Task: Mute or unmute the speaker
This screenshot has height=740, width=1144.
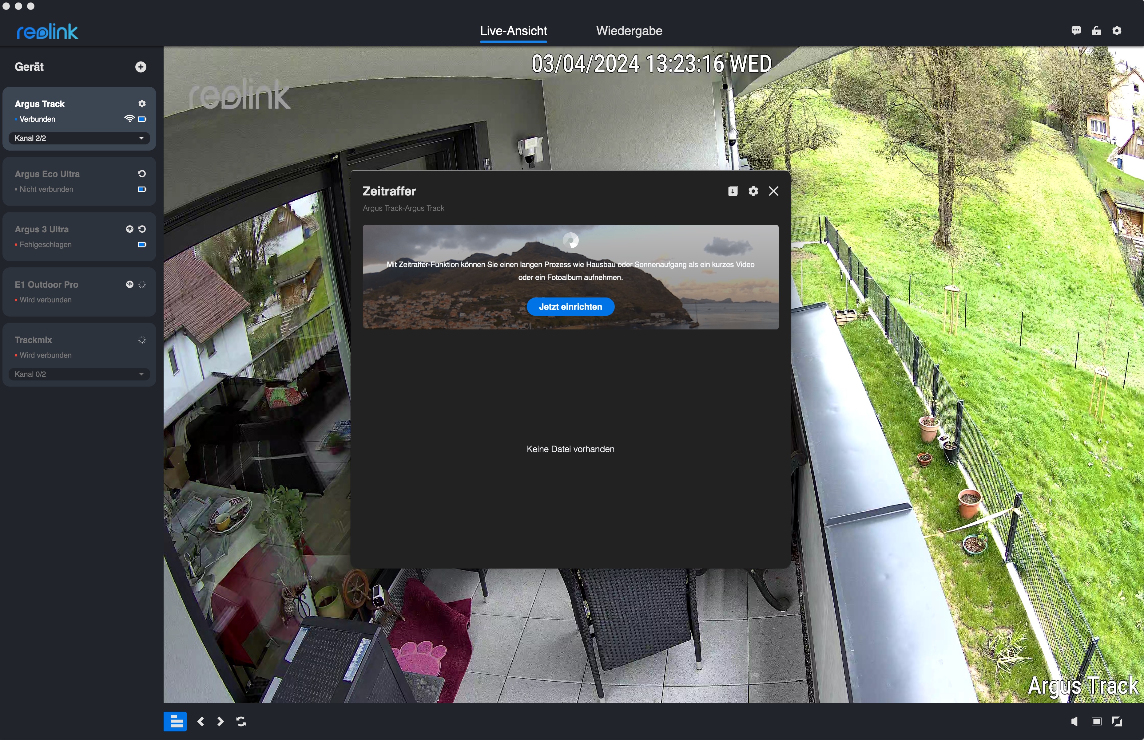Action: (1074, 721)
